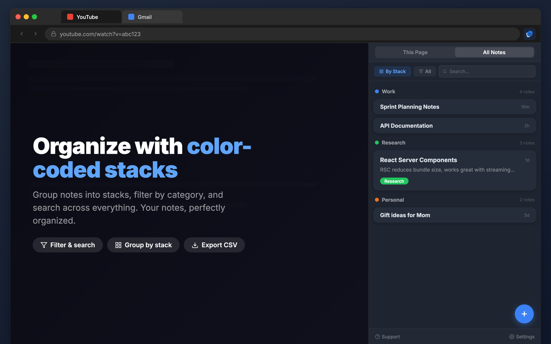The image size is (551, 344).
Task: Open the Gift ideas for Mom note
Action: pyautogui.click(x=455, y=215)
